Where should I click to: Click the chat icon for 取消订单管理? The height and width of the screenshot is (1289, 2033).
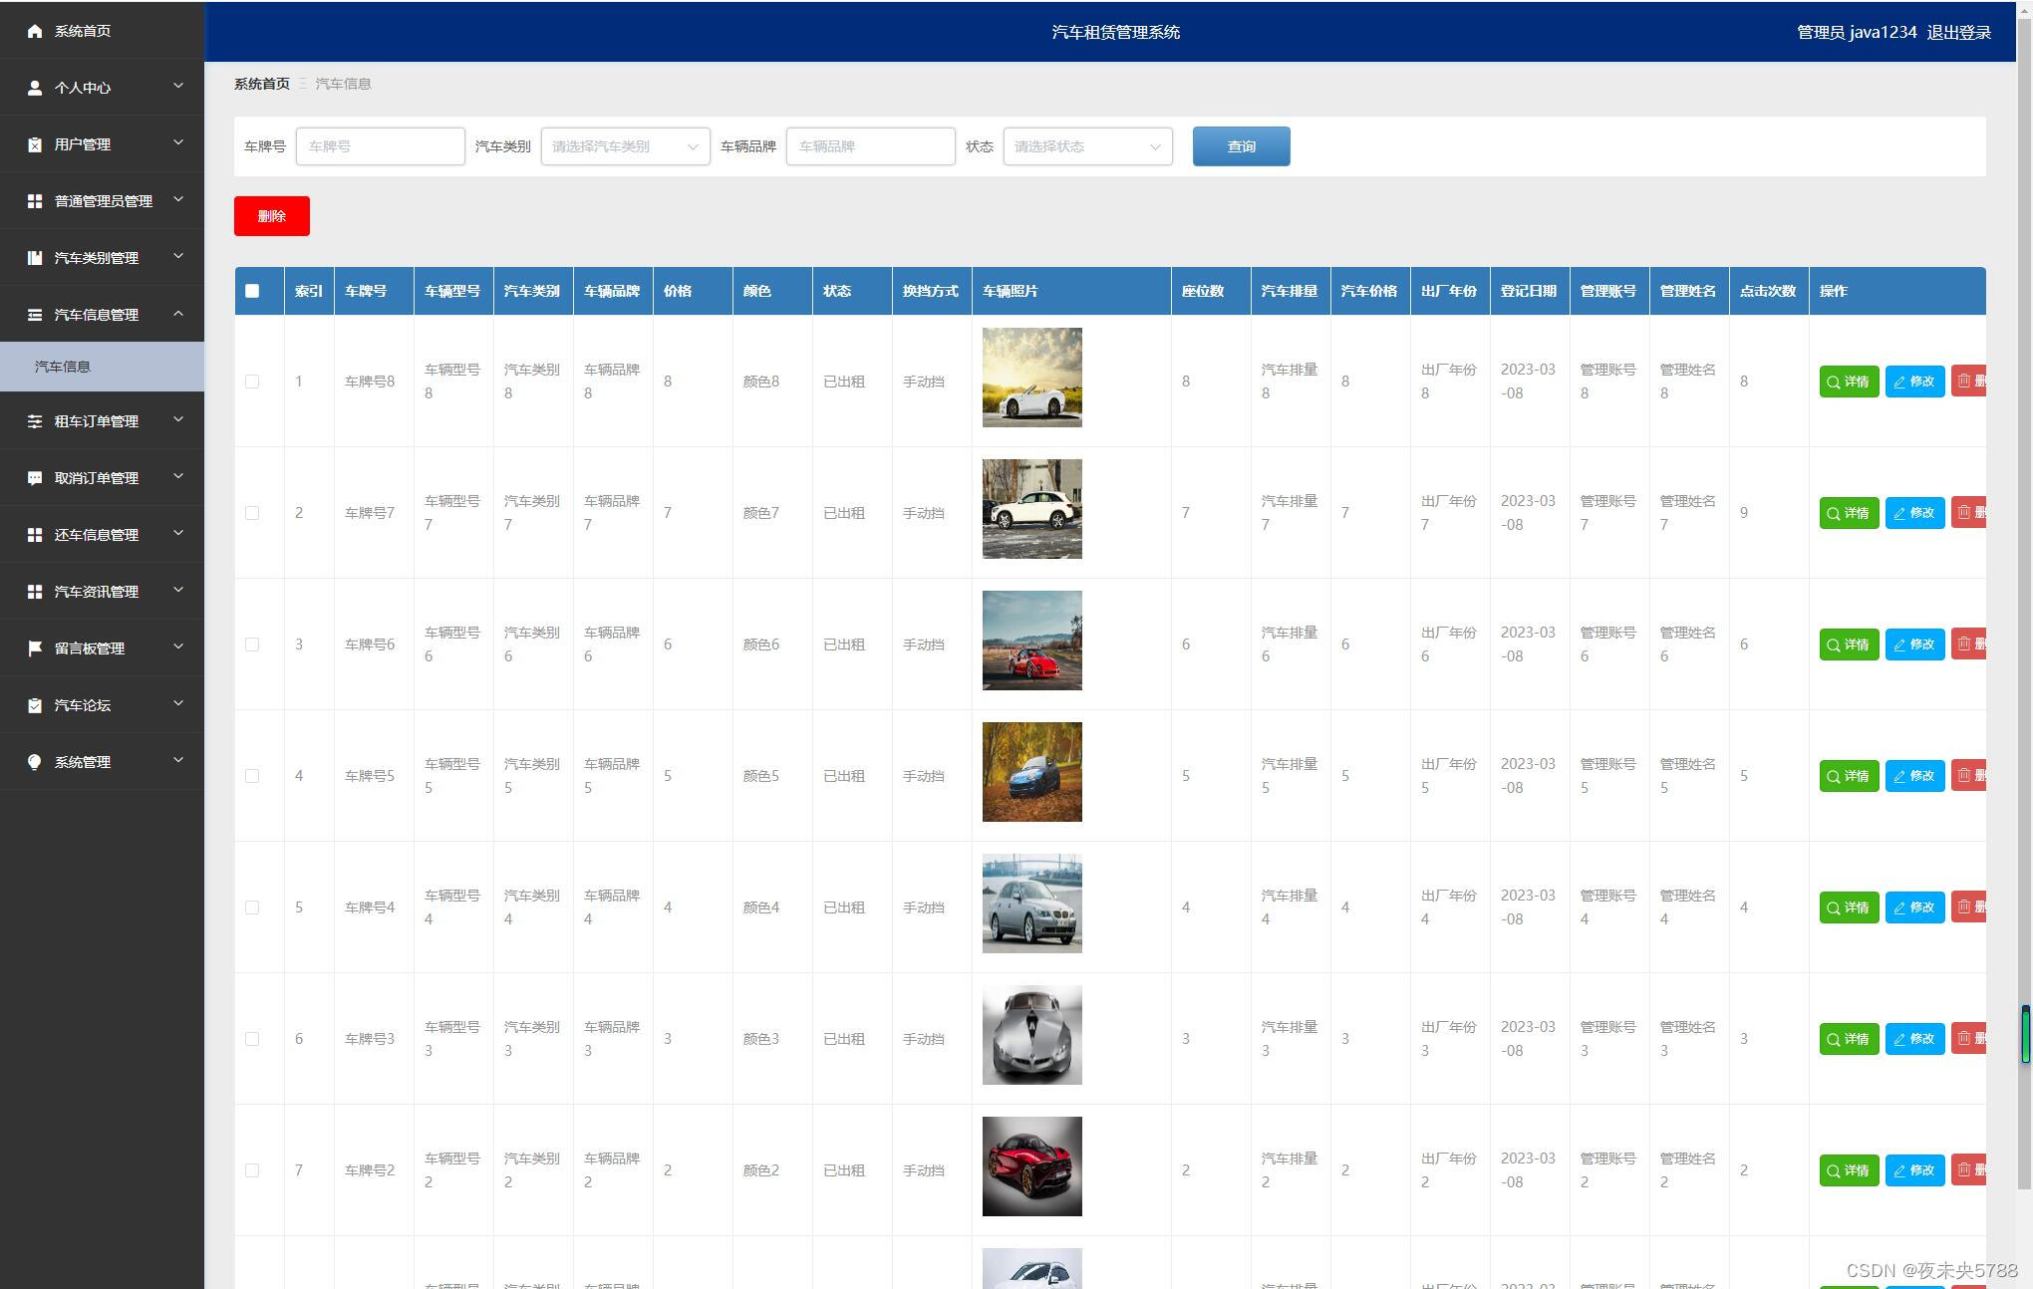pyautogui.click(x=35, y=478)
